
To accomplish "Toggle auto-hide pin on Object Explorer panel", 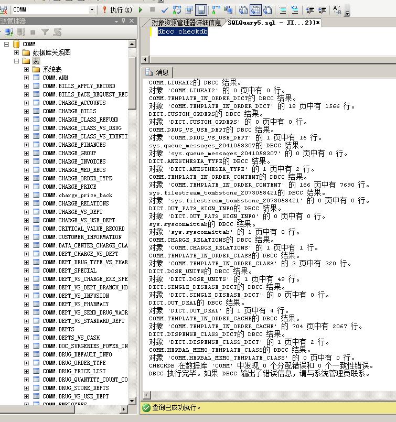I will coord(124,21).
